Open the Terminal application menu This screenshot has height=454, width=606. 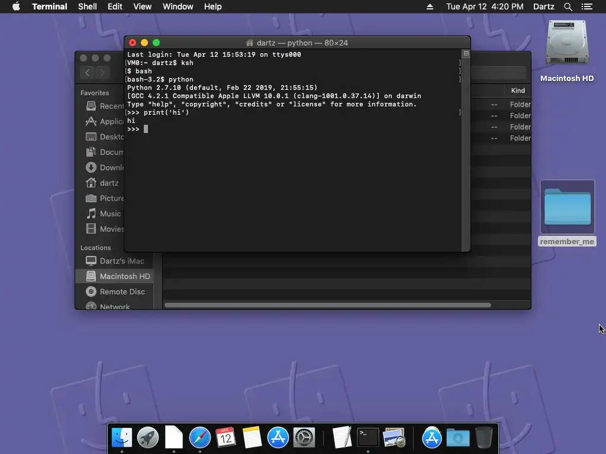point(50,7)
